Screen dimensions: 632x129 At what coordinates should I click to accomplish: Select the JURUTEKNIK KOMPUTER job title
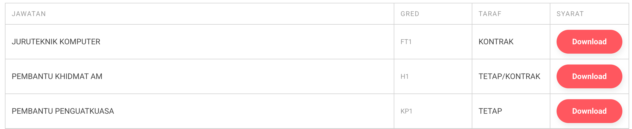point(56,42)
